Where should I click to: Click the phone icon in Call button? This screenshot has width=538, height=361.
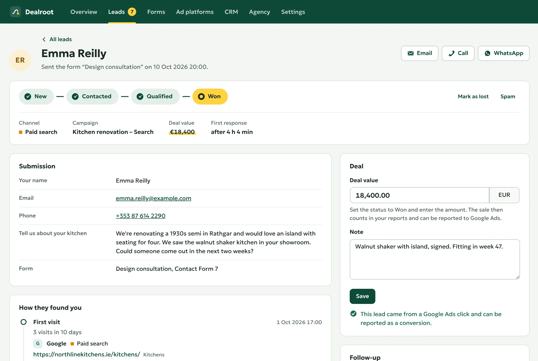point(452,53)
